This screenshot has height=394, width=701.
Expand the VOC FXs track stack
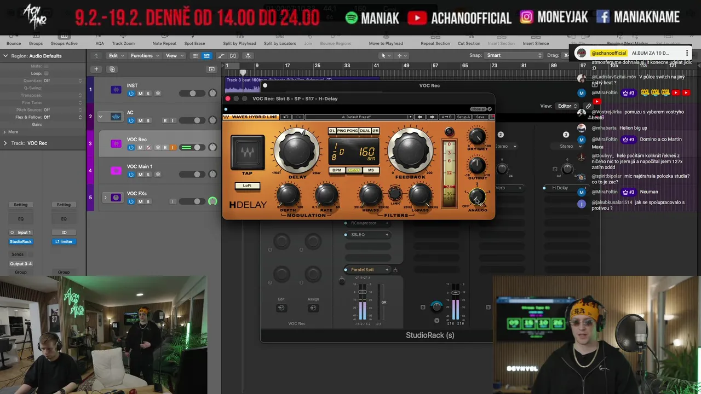tap(105, 197)
